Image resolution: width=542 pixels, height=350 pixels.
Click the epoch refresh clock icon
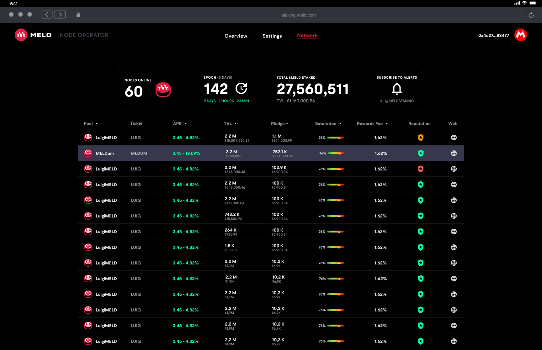pyautogui.click(x=241, y=89)
